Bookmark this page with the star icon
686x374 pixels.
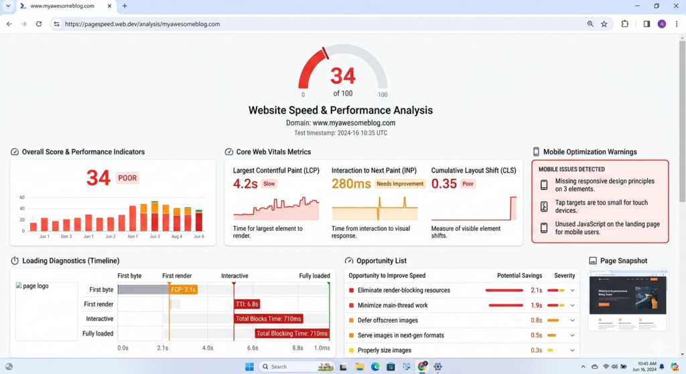[x=604, y=24]
